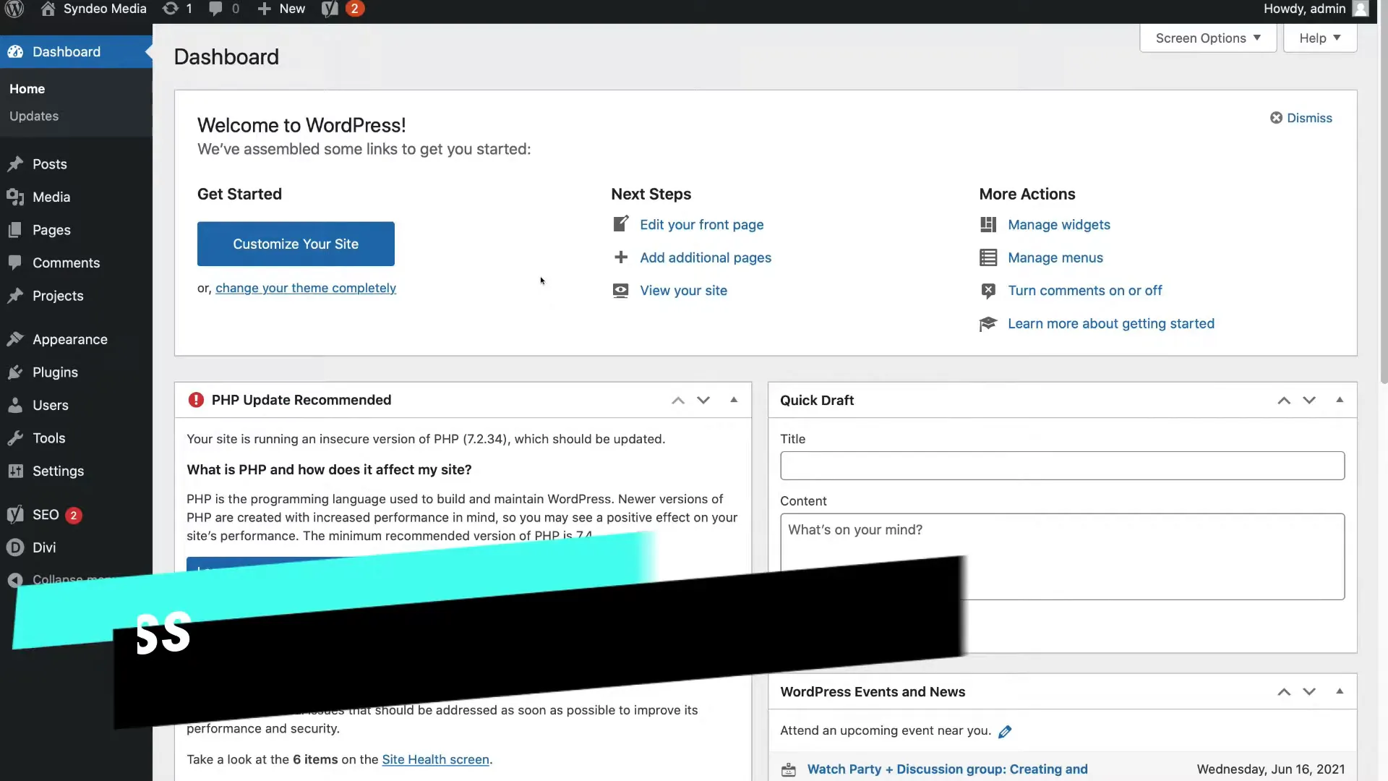Click the Quick Draft Title field
1388x781 pixels.
tap(1062, 466)
